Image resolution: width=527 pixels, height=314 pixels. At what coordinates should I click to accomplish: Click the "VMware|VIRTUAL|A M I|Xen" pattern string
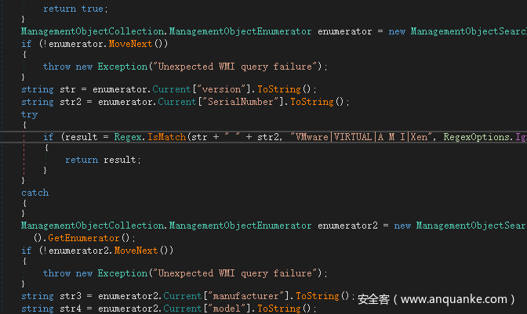(x=363, y=137)
